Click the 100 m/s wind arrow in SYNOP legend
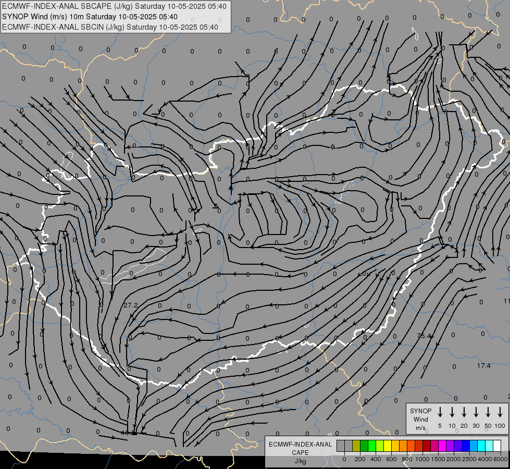 500,412
